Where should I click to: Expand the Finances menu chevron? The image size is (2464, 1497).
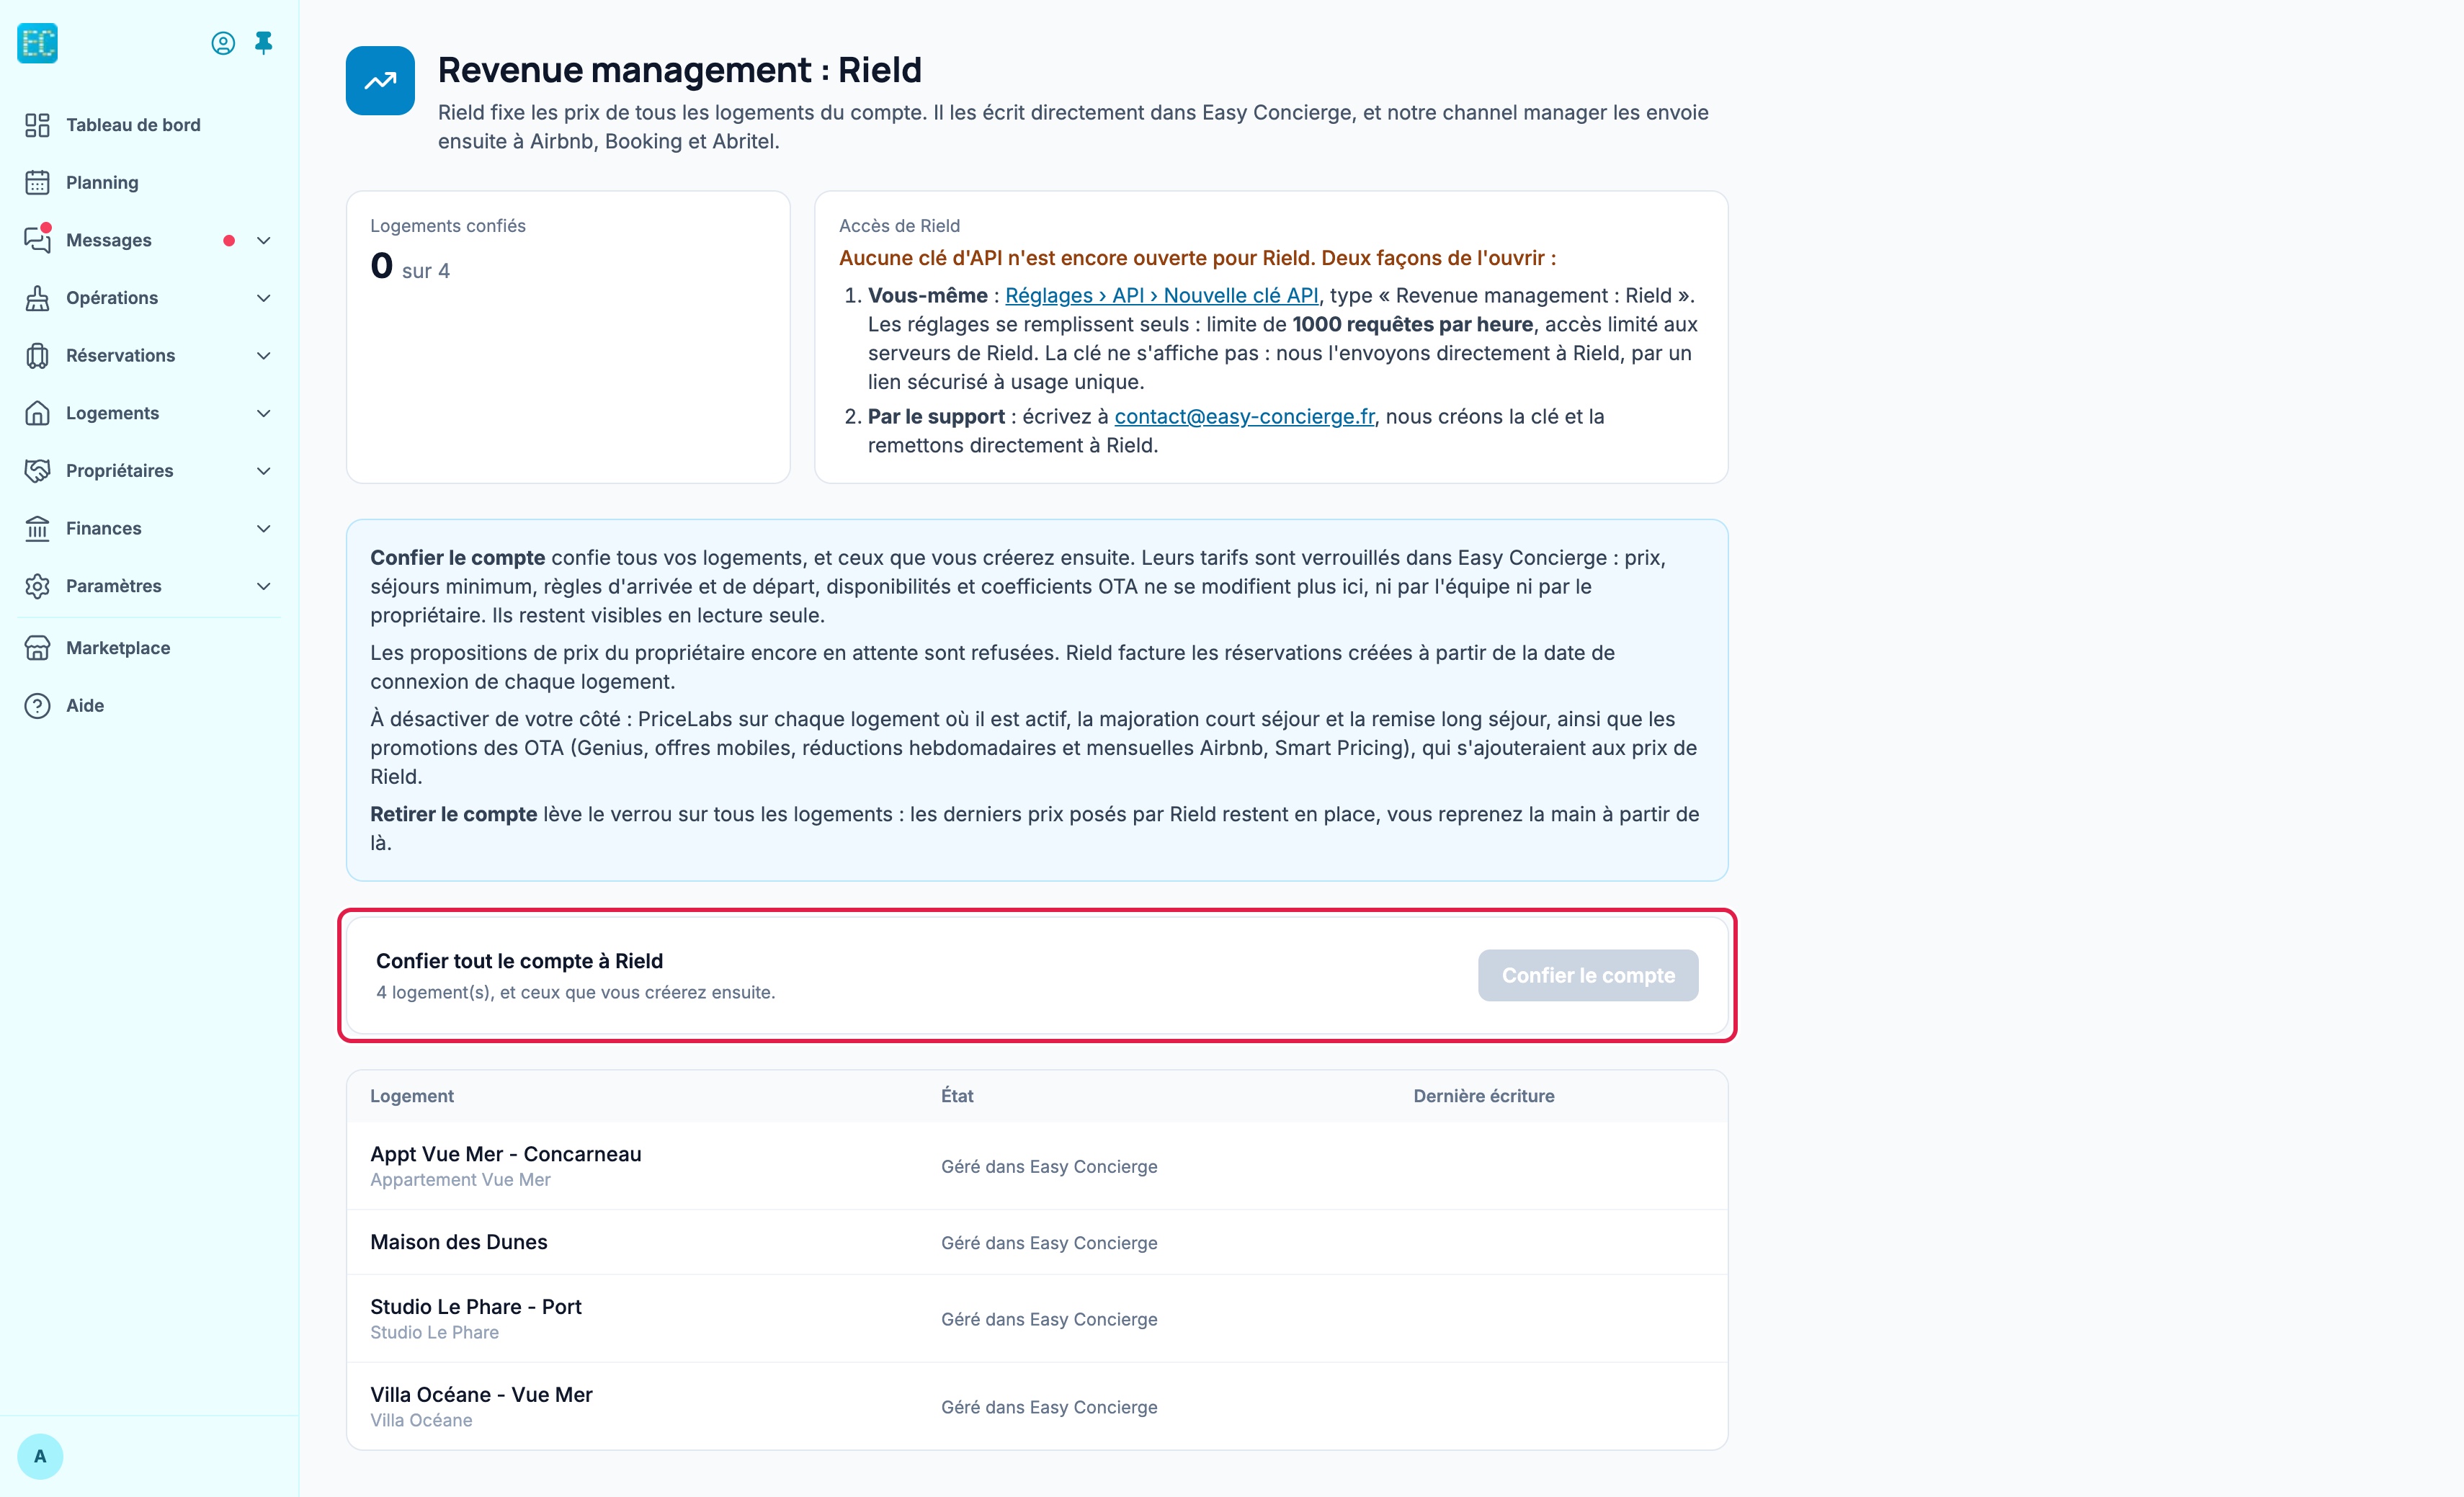(264, 529)
